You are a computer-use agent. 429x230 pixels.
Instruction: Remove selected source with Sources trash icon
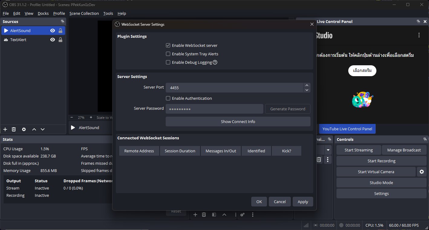pos(14,129)
